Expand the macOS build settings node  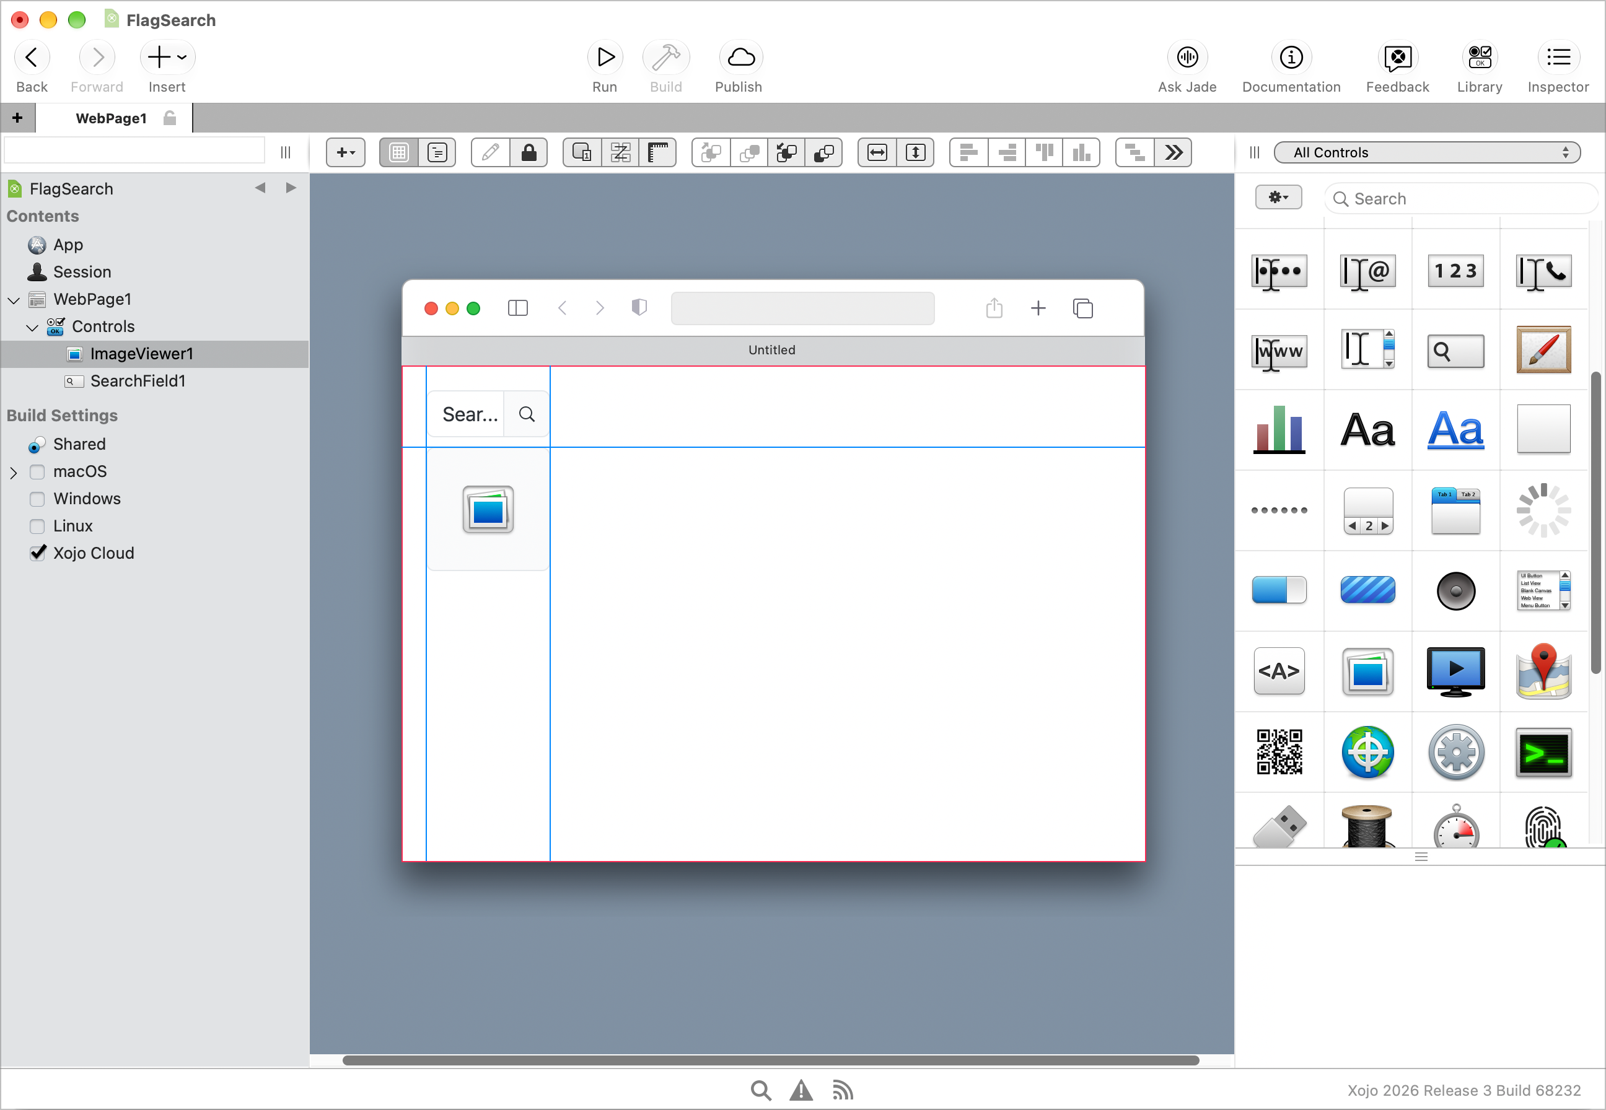(x=13, y=473)
